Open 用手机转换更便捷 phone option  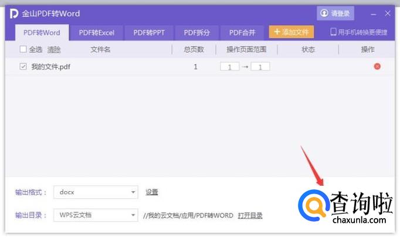pos(359,32)
